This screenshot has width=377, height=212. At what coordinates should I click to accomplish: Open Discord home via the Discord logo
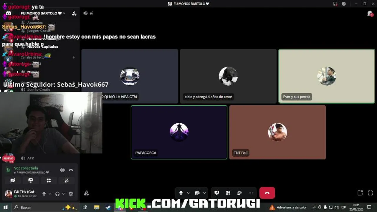point(9,14)
